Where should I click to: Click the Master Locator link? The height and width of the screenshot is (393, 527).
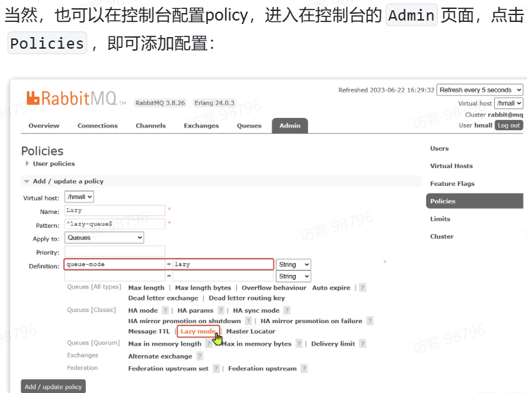(x=250, y=331)
